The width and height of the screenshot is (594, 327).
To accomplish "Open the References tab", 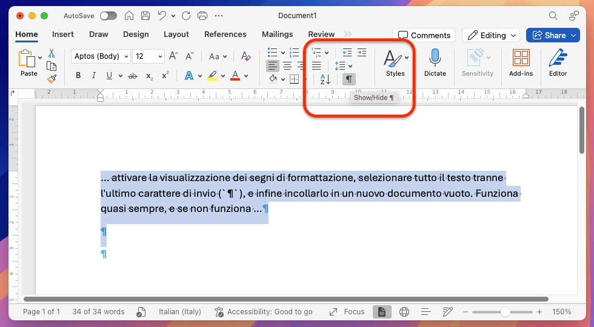I will point(225,35).
